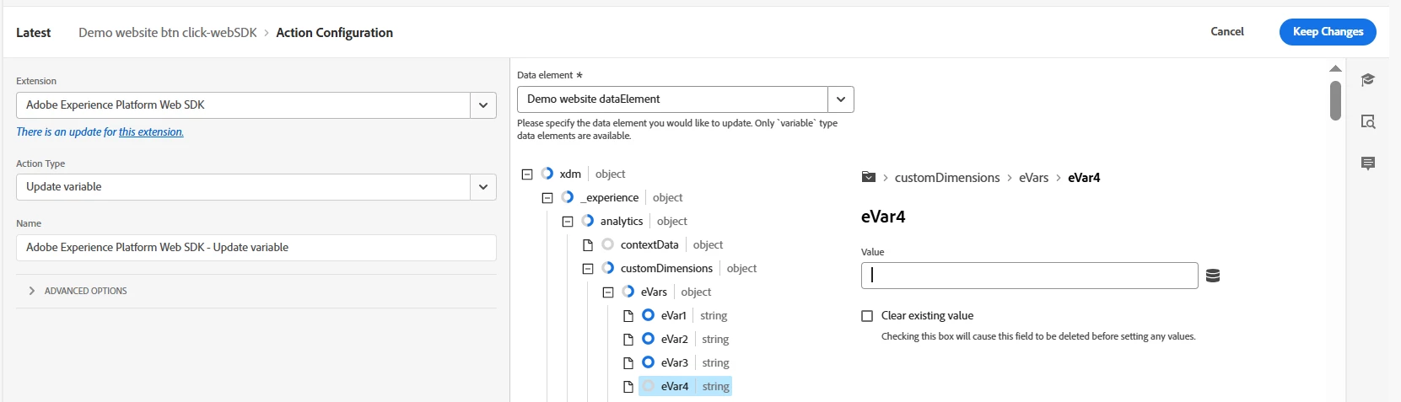The width and height of the screenshot is (1401, 402).
Task: Go to eVars in breadcrumb
Action: coord(1033,177)
